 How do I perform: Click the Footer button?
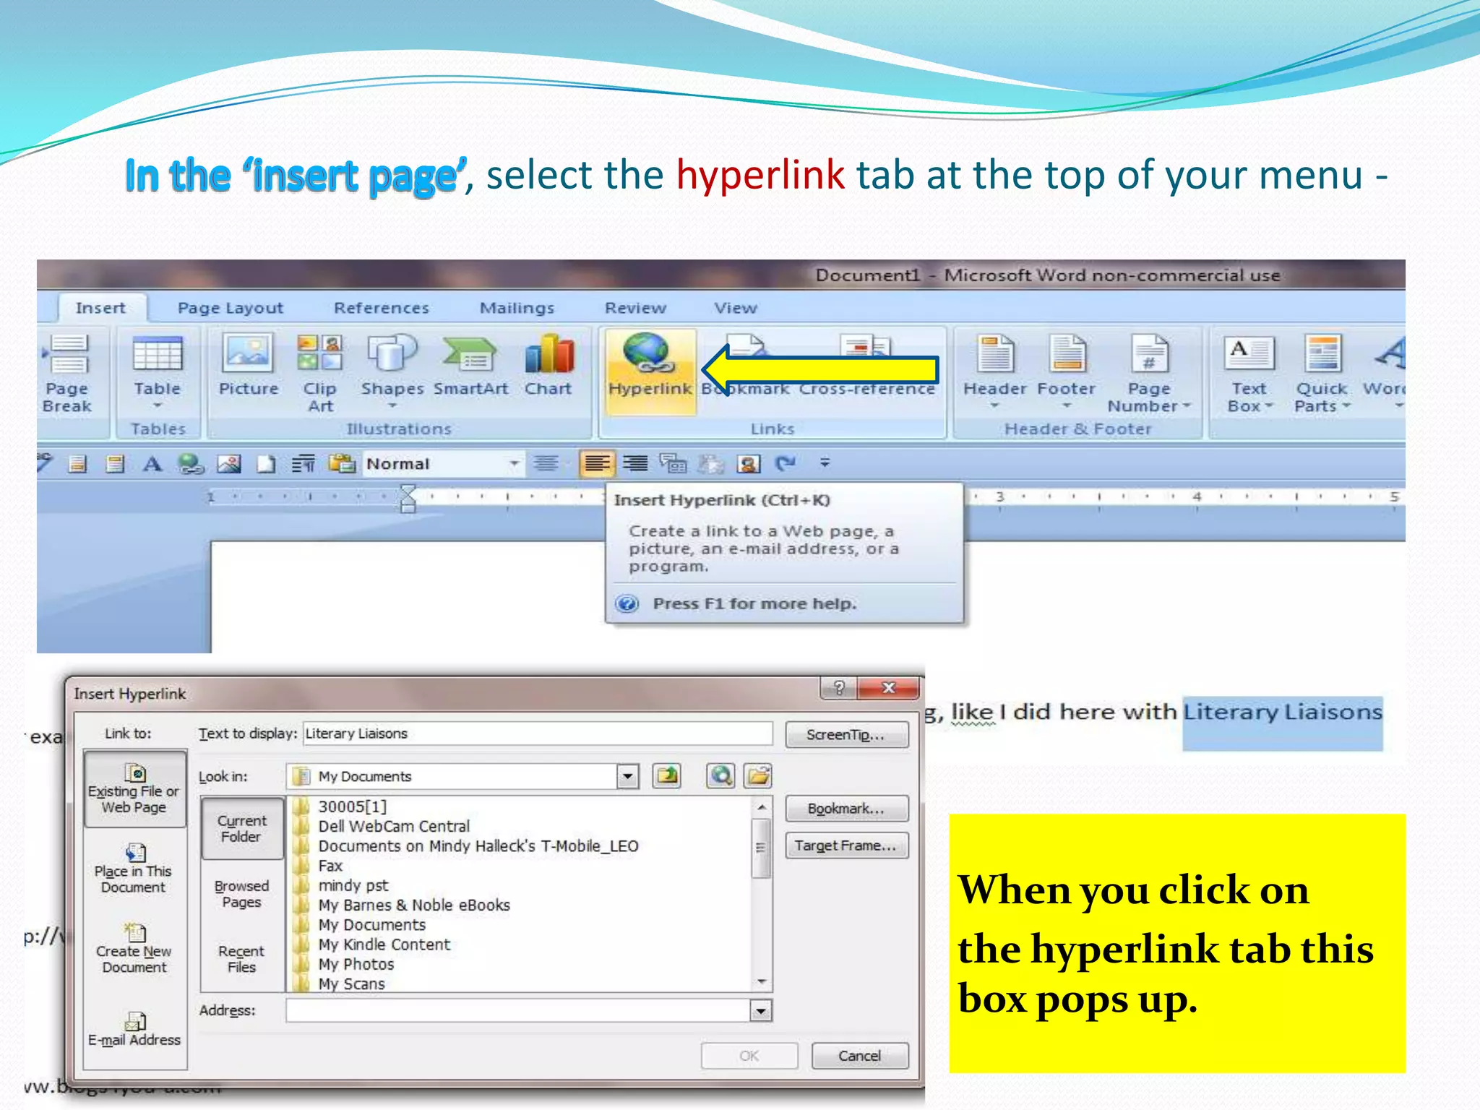[x=1067, y=371]
